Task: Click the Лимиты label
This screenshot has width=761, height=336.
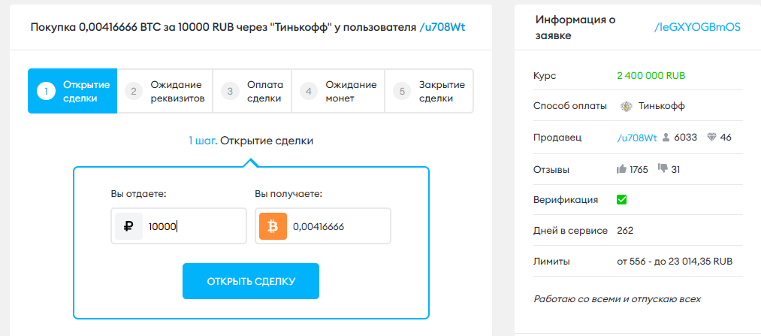Action: [551, 262]
